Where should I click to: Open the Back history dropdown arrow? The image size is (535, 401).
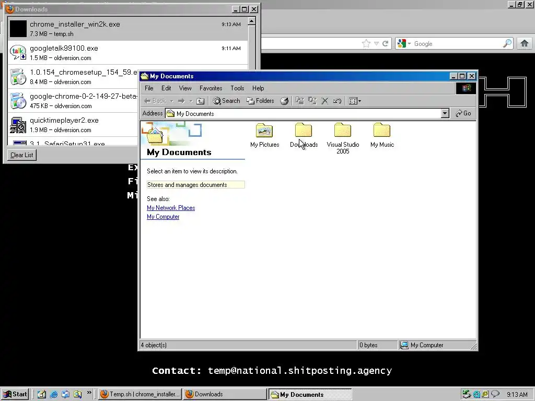(x=171, y=101)
